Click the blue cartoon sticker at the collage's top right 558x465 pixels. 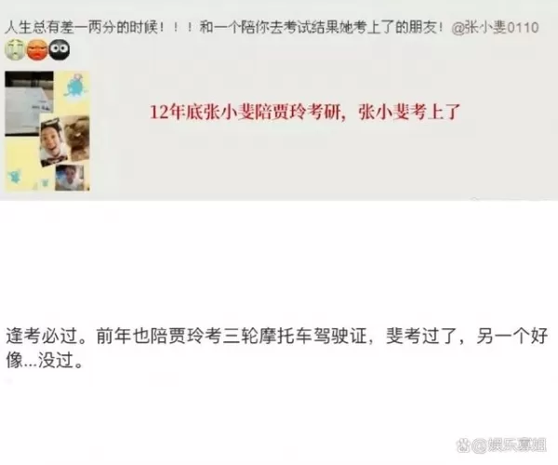pos(76,85)
